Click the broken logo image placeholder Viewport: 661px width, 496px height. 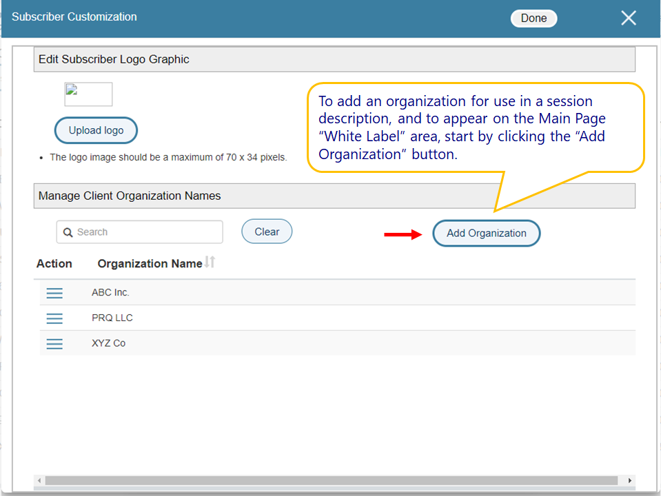pos(88,94)
